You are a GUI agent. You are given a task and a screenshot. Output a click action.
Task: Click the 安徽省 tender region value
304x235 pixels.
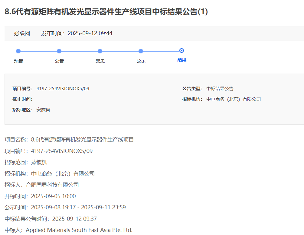tap(43, 110)
